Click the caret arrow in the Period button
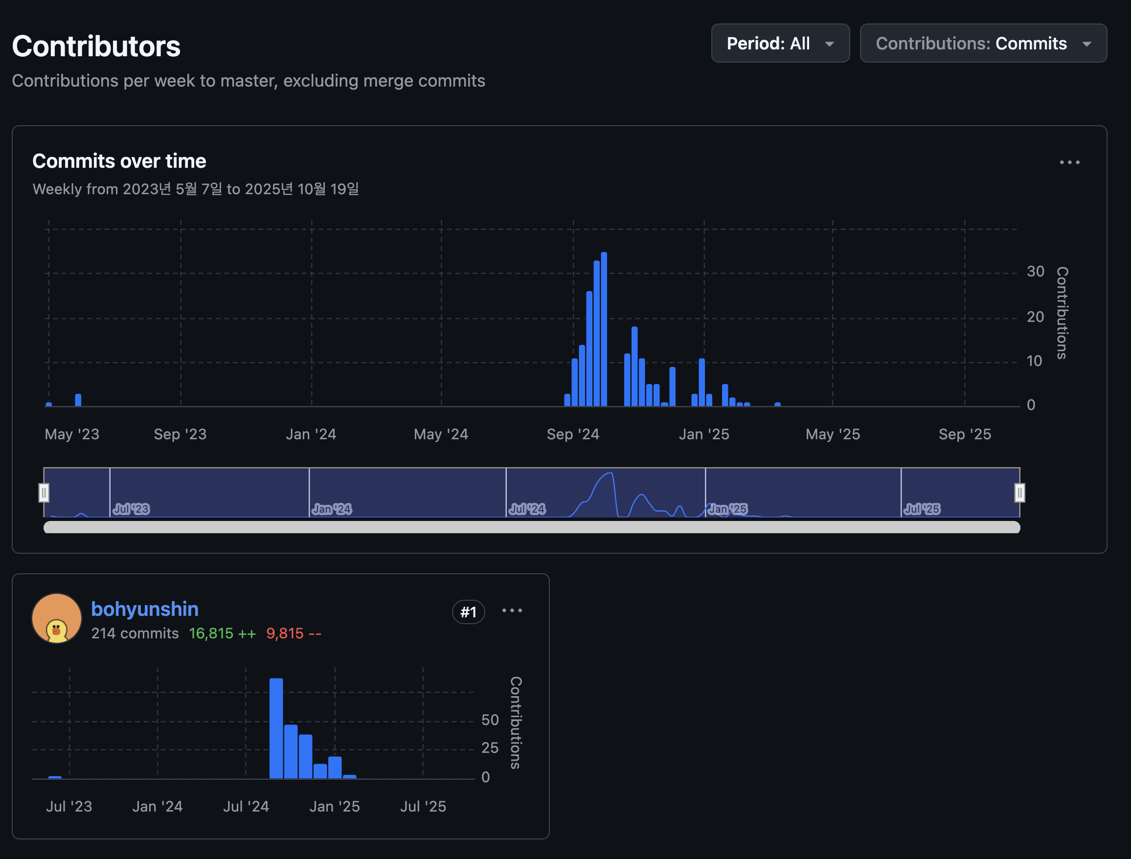The height and width of the screenshot is (859, 1131). pos(829,44)
